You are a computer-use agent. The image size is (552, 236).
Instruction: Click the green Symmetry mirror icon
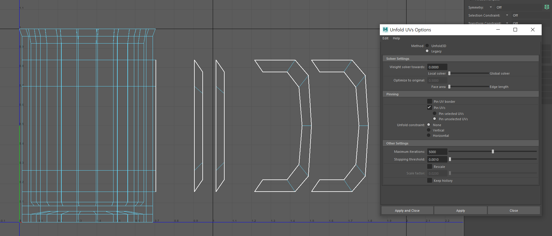[547, 7]
